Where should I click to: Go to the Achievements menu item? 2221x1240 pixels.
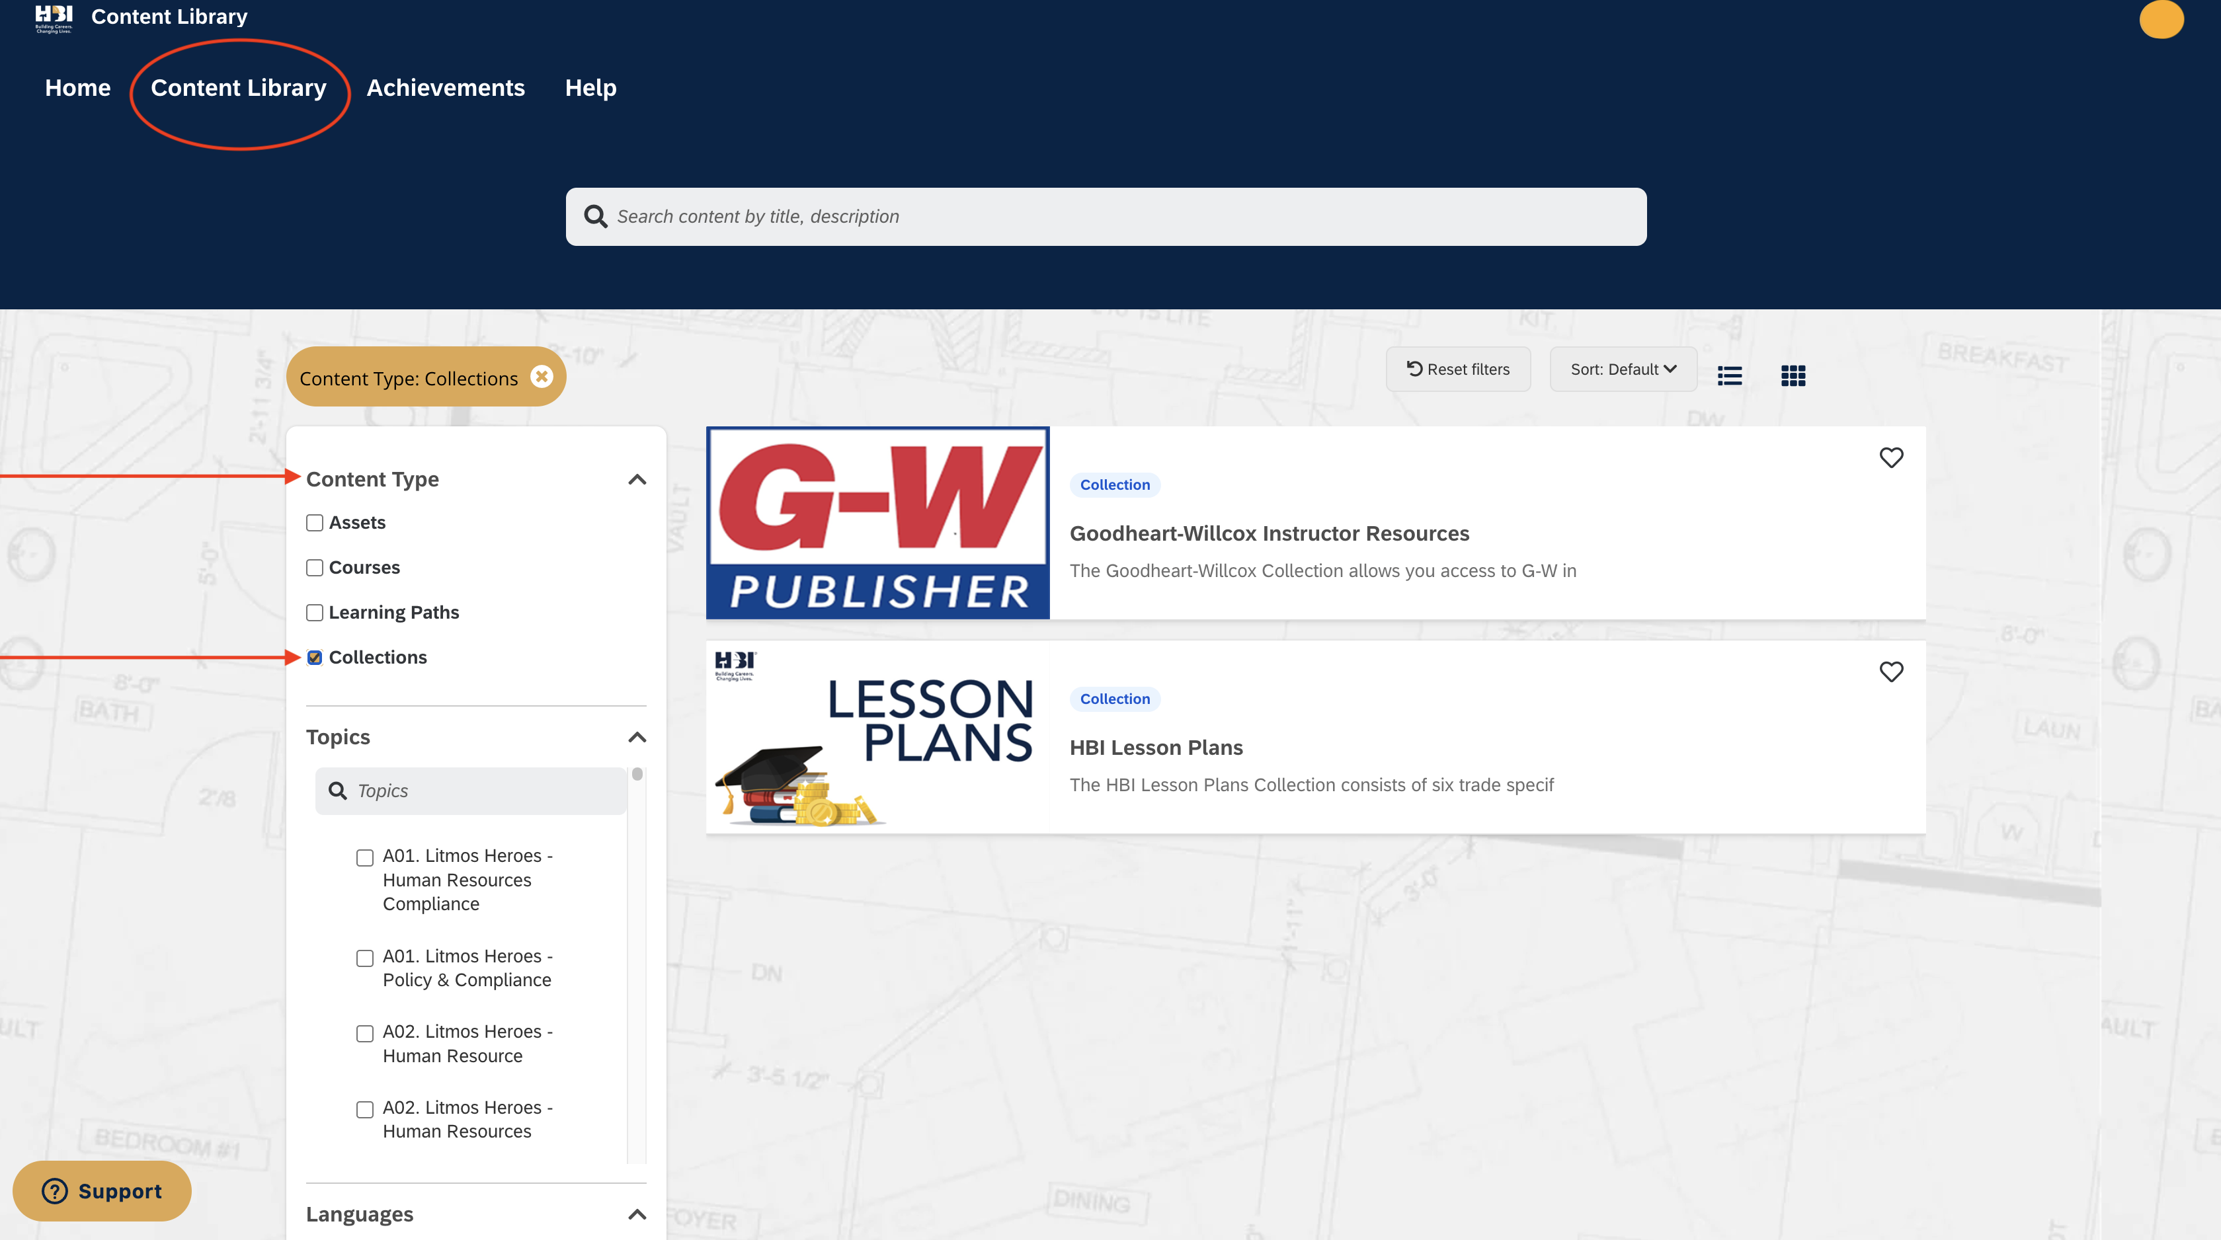click(445, 88)
